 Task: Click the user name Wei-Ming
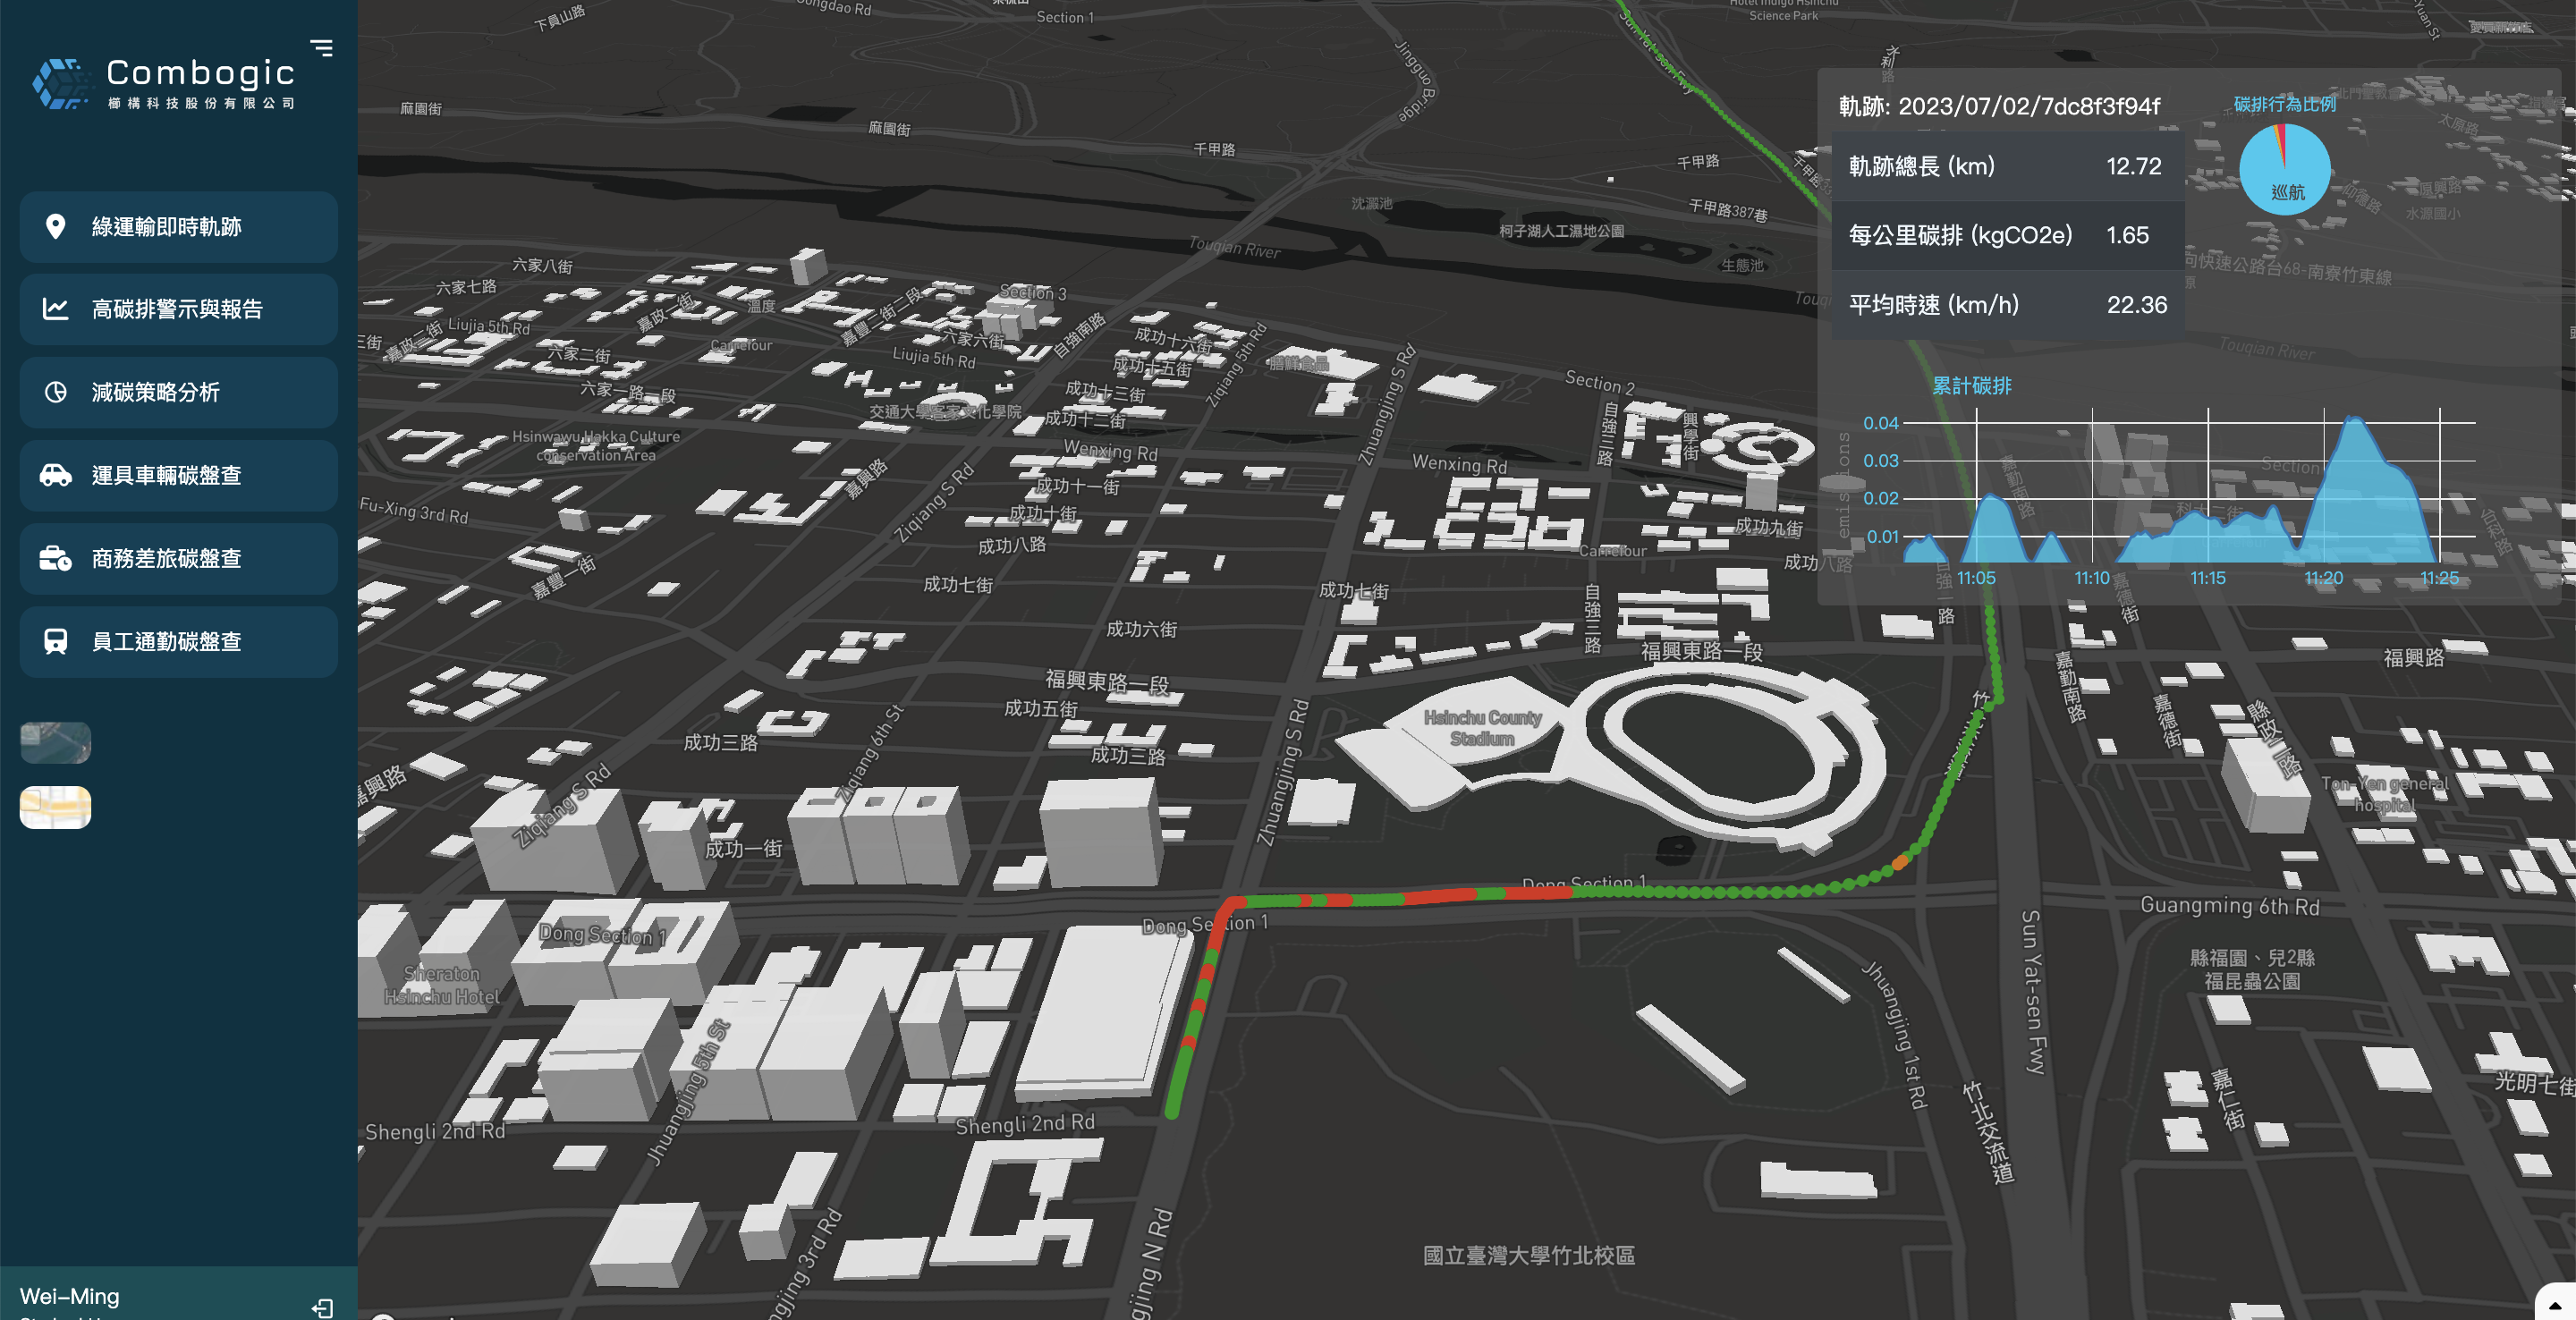pos(69,1296)
